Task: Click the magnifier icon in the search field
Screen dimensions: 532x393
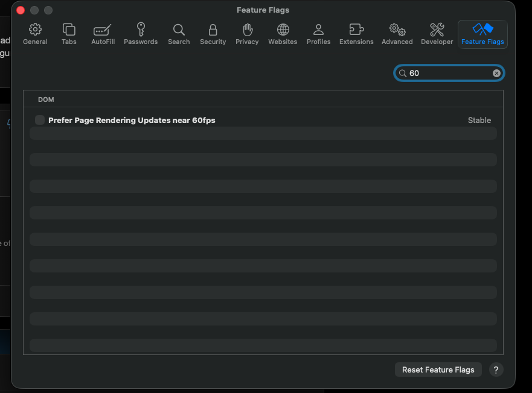Action: pyautogui.click(x=402, y=73)
